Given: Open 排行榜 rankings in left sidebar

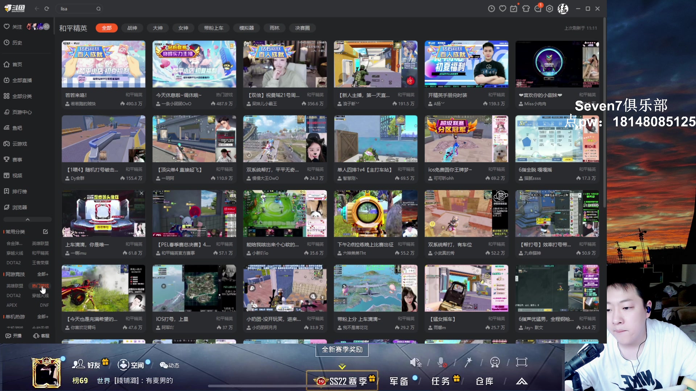Looking at the screenshot, I should point(19,192).
